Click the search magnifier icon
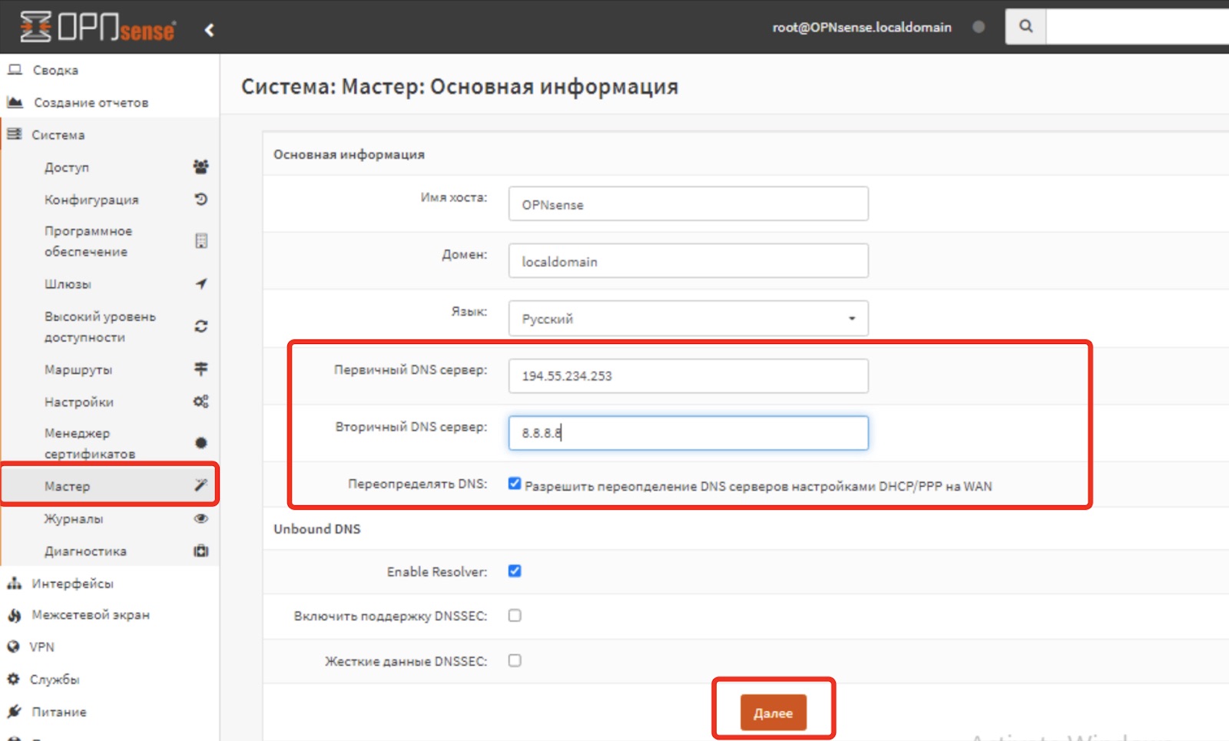Image resolution: width=1229 pixels, height=741 pixels. 1025,25
